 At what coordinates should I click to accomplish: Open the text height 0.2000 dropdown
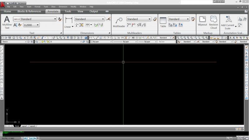click(x=38, y=25)
